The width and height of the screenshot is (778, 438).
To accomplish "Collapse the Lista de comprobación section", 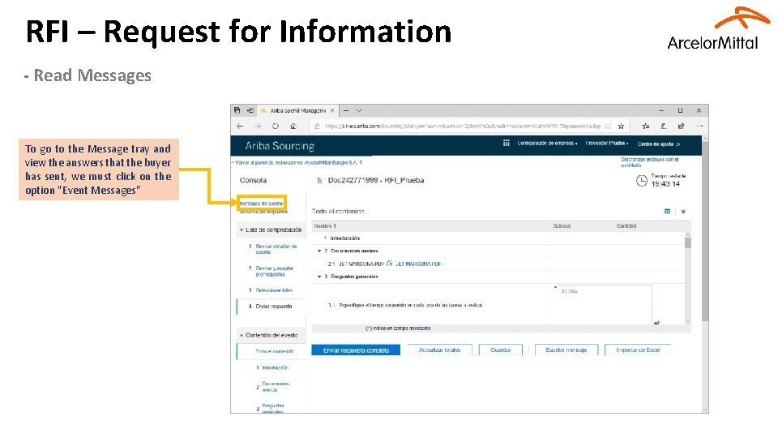I will point(242,230).
